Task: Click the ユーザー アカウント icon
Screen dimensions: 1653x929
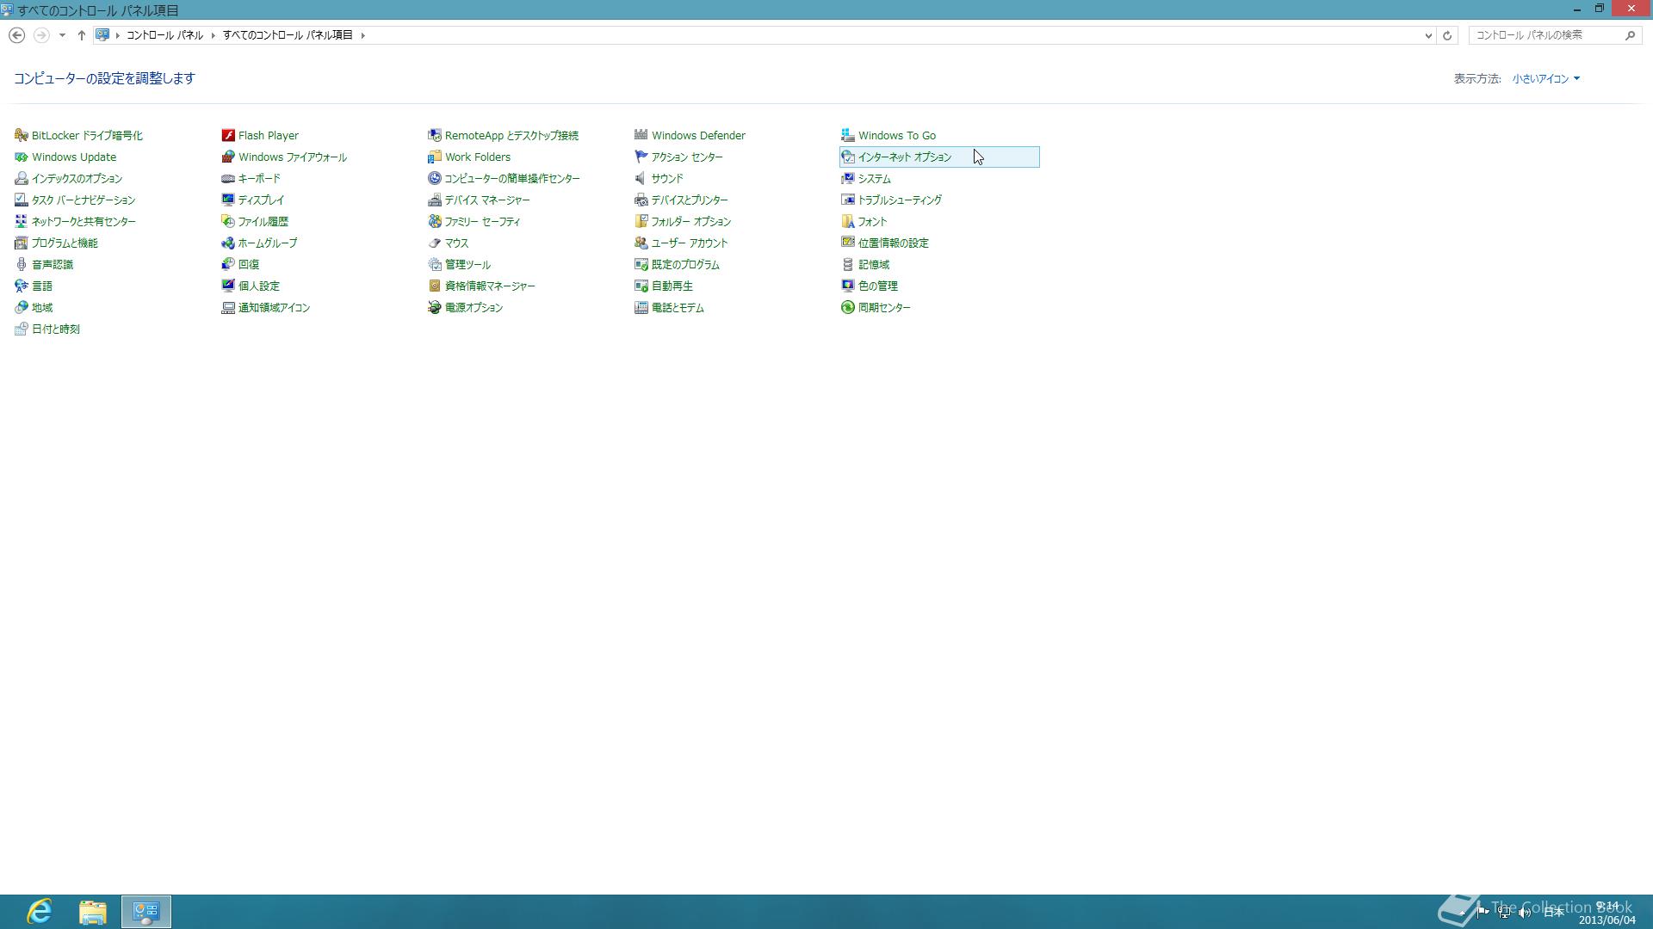Action: 641,243
